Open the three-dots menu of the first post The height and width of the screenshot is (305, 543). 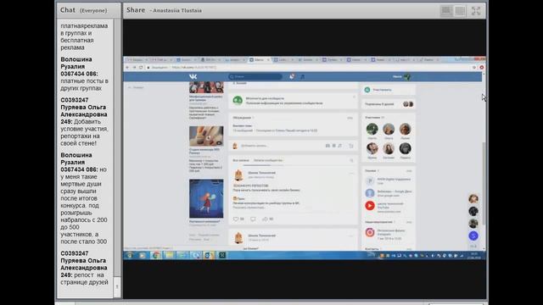(x=351, y=173)
